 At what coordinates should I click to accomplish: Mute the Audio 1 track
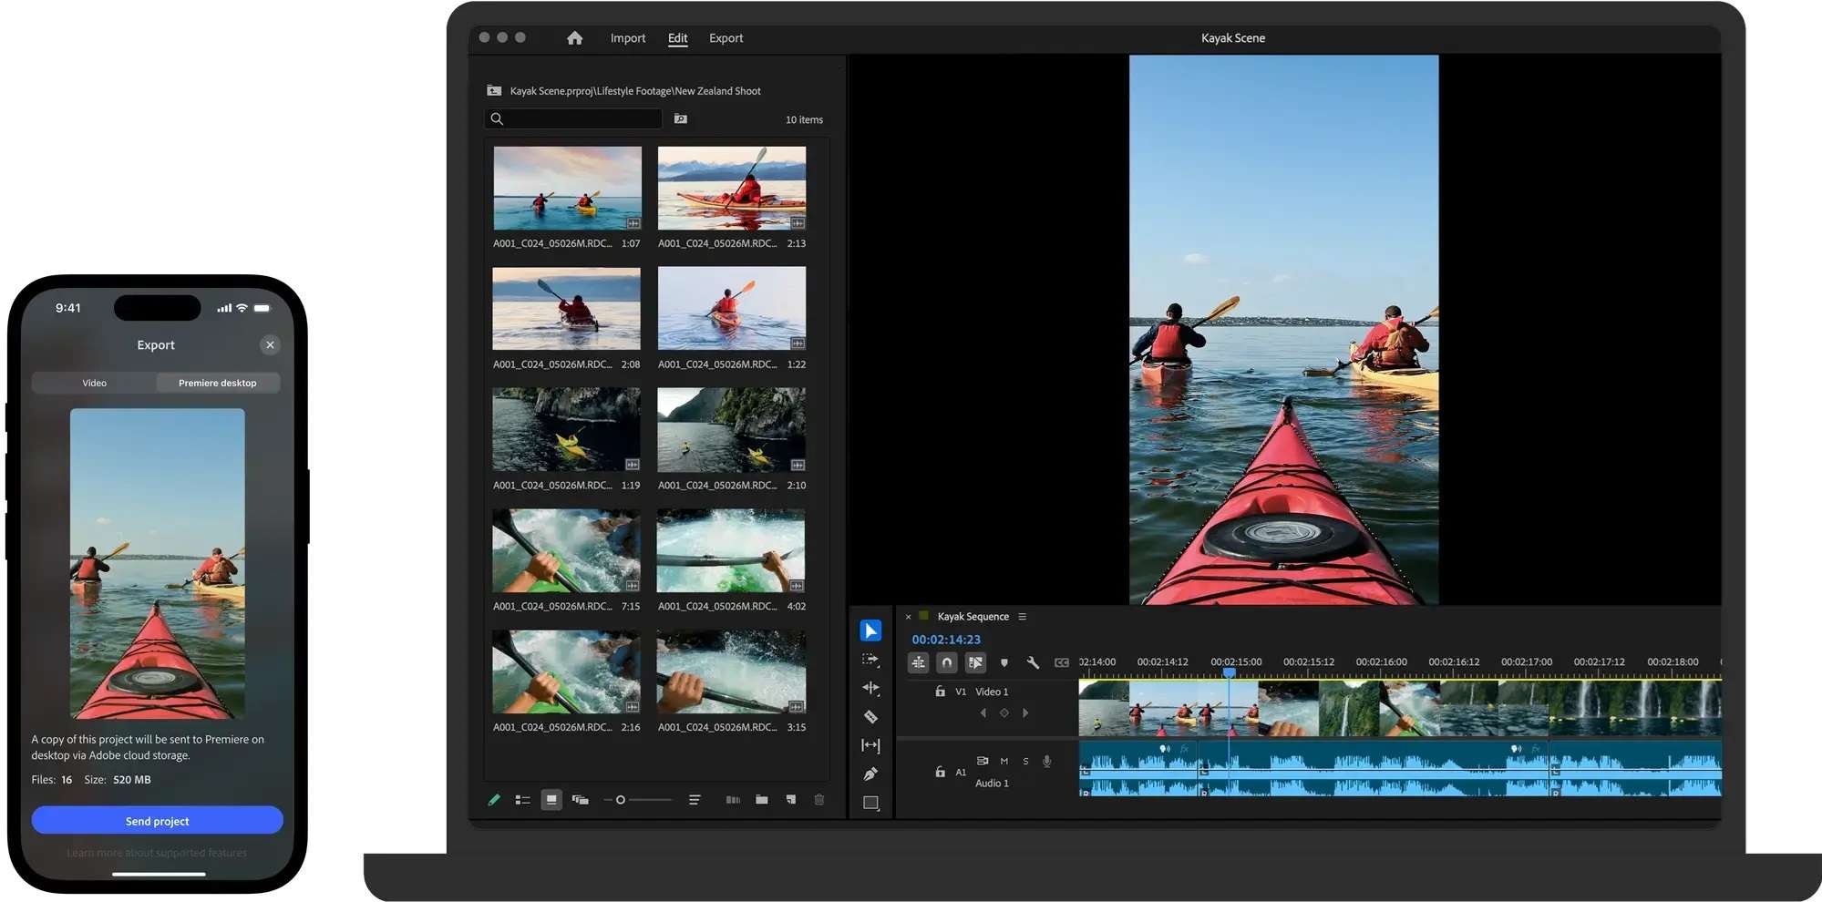click(1004, 761)
